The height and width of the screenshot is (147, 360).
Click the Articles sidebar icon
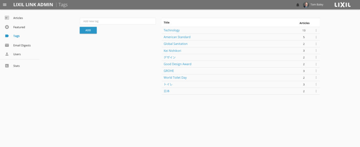click(7, 18)
